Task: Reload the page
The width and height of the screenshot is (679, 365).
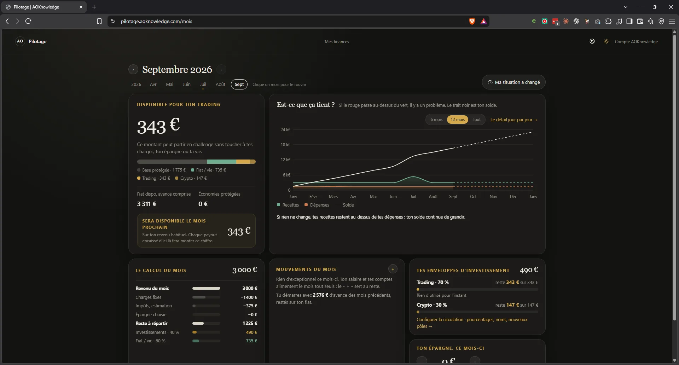Action: [x=28, y=21]
